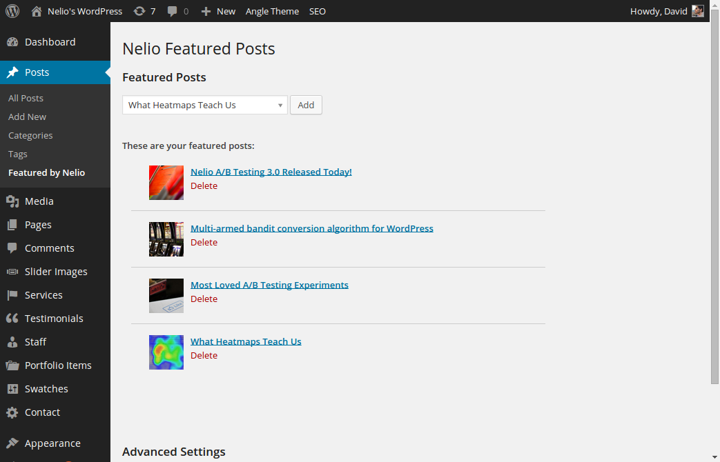Viewport: 720px width, 462px height.
Task: Click the heatmap post thumbnail
Action: 166,352
